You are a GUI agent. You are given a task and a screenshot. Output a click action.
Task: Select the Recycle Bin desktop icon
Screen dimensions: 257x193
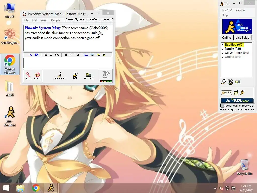pos(244,167)
